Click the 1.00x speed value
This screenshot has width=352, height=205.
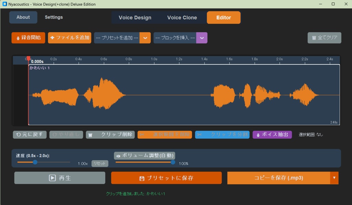coord(82,164)
